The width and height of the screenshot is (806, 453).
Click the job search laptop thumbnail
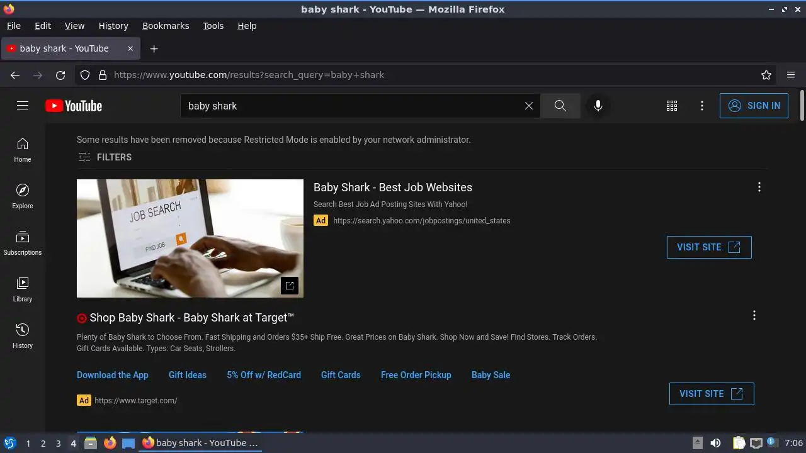[190, 238]
